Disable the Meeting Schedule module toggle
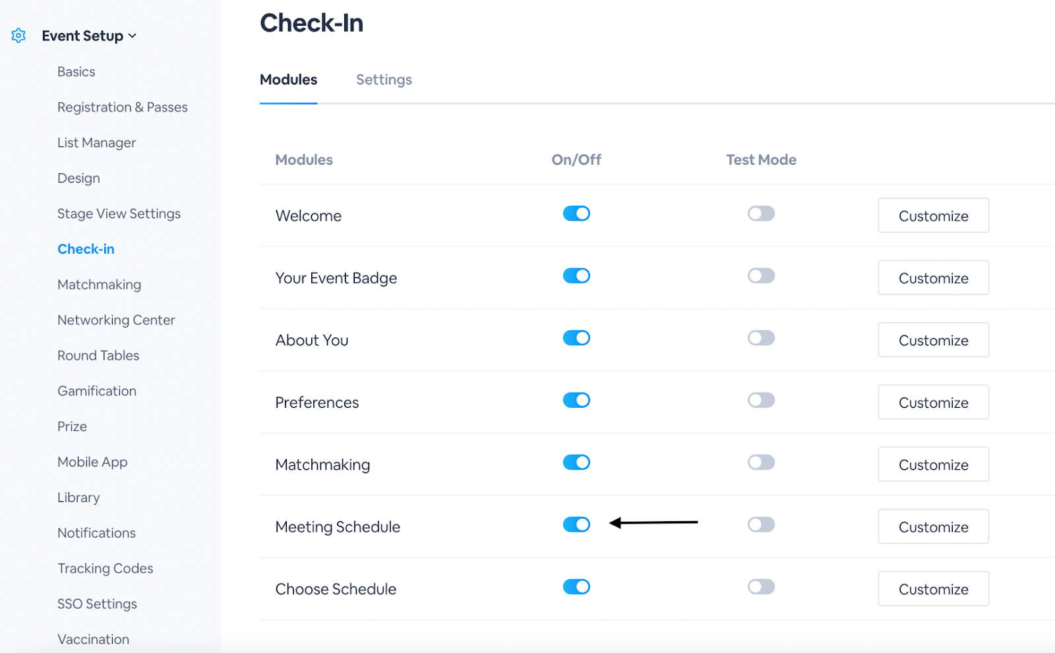The width and height of the screenshot is (1055, 653). pyautogui.click(x=576, y=525)
